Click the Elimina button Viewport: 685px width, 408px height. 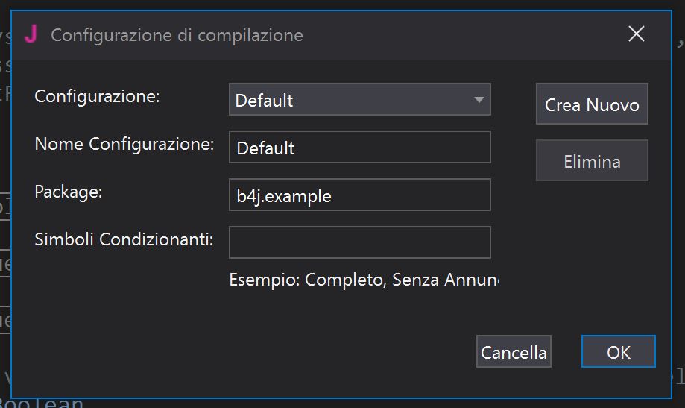tap(592, 161)
